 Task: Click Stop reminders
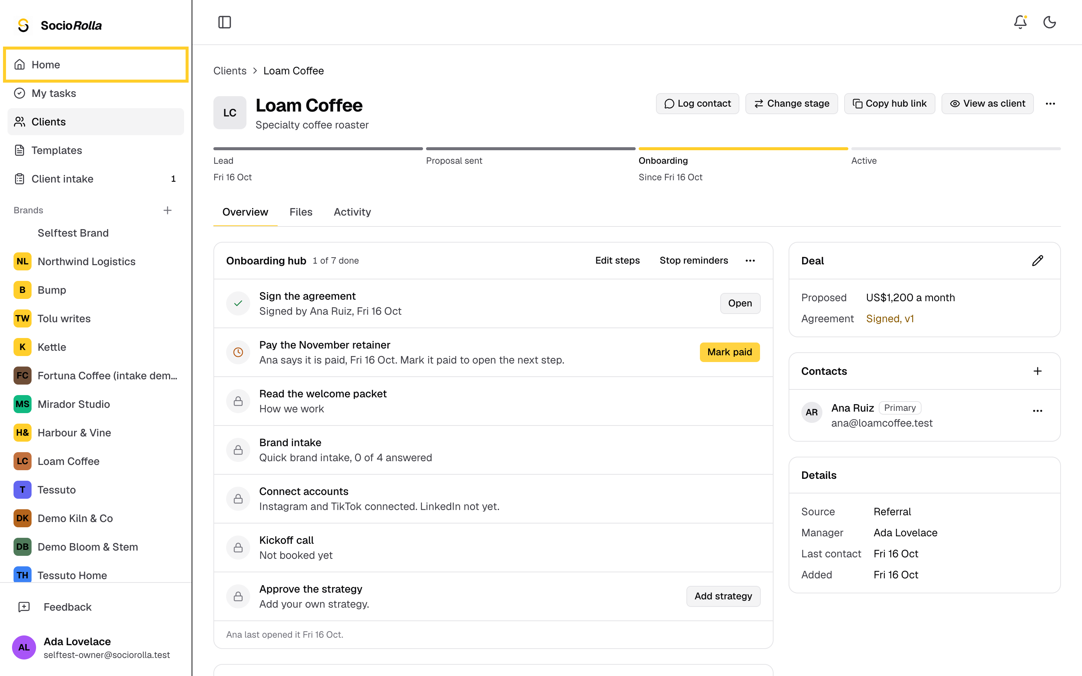pos(694,261)
